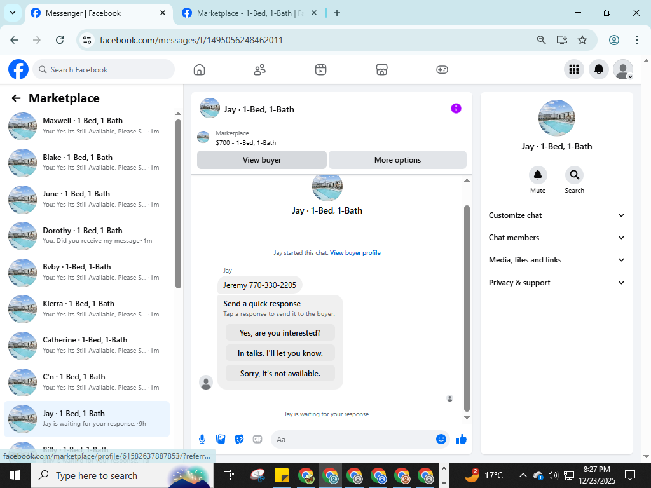Open June's conversation

tap(86, 199)
